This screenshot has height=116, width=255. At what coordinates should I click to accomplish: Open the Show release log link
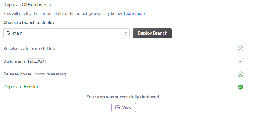click(x=50, y=74)
